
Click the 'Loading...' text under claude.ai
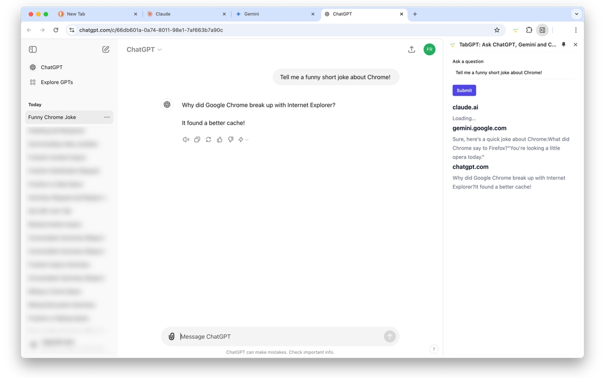pyautogui.click(x=464, y=119)
